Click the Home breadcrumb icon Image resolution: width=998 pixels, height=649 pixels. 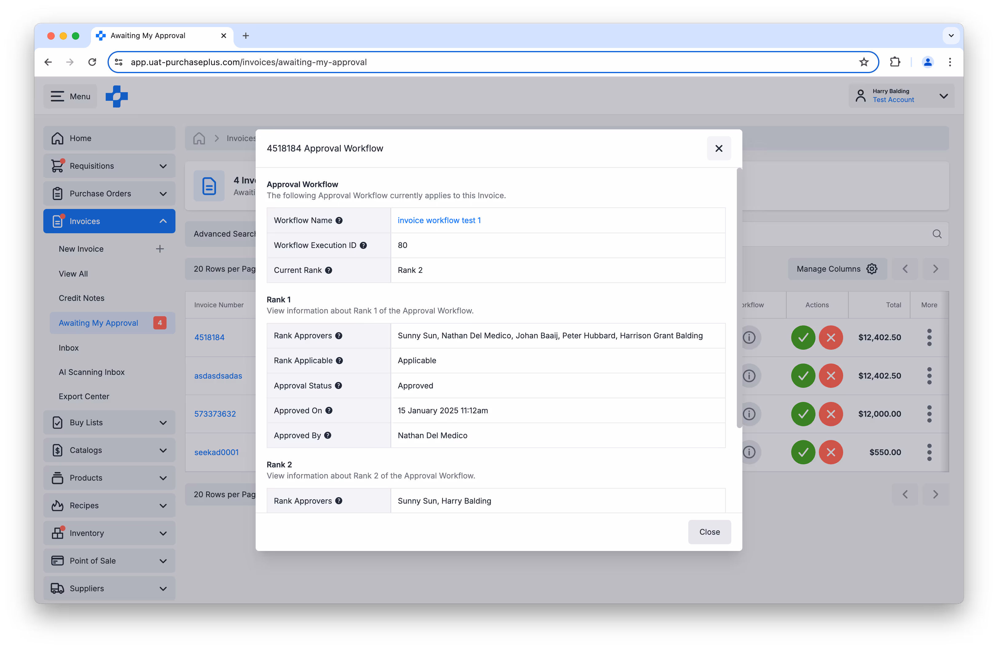pos(199,138)
